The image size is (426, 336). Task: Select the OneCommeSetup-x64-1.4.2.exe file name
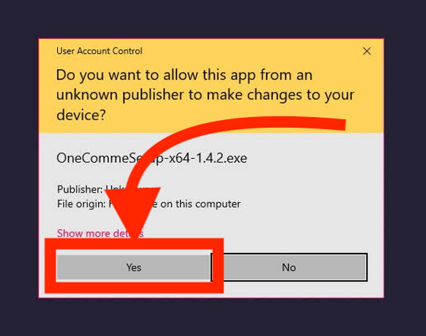152,158
